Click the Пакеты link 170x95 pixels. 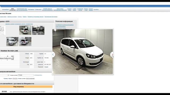pyautogui.click(x=24, y=17)
